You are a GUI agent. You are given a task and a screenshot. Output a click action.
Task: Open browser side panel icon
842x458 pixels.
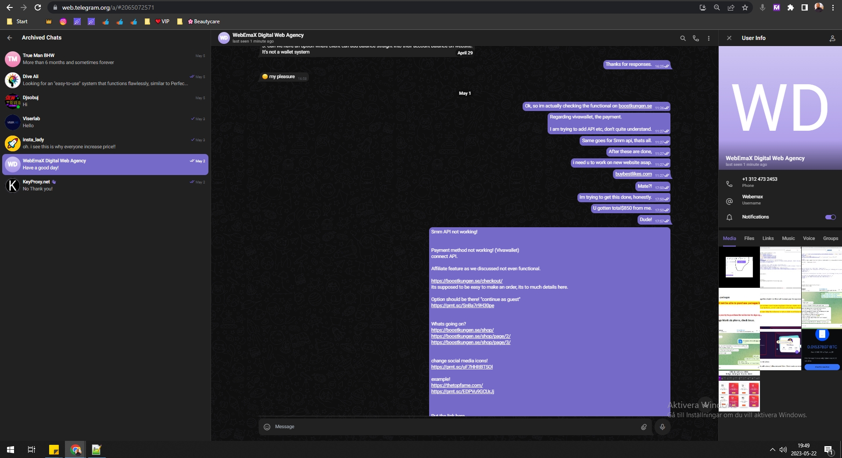coord(805,7)
